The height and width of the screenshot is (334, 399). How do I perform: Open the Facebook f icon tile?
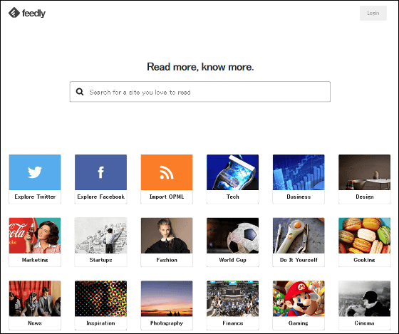click(x=100, y=172)
